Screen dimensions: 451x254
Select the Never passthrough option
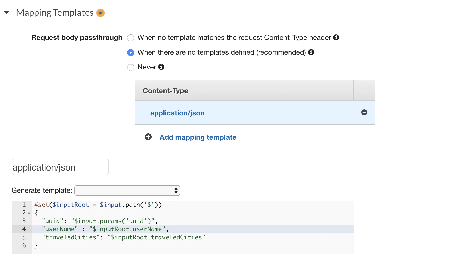[131, 67]
